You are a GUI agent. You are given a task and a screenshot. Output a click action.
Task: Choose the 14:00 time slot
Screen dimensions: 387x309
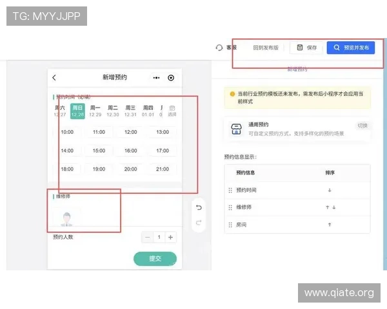67,151
